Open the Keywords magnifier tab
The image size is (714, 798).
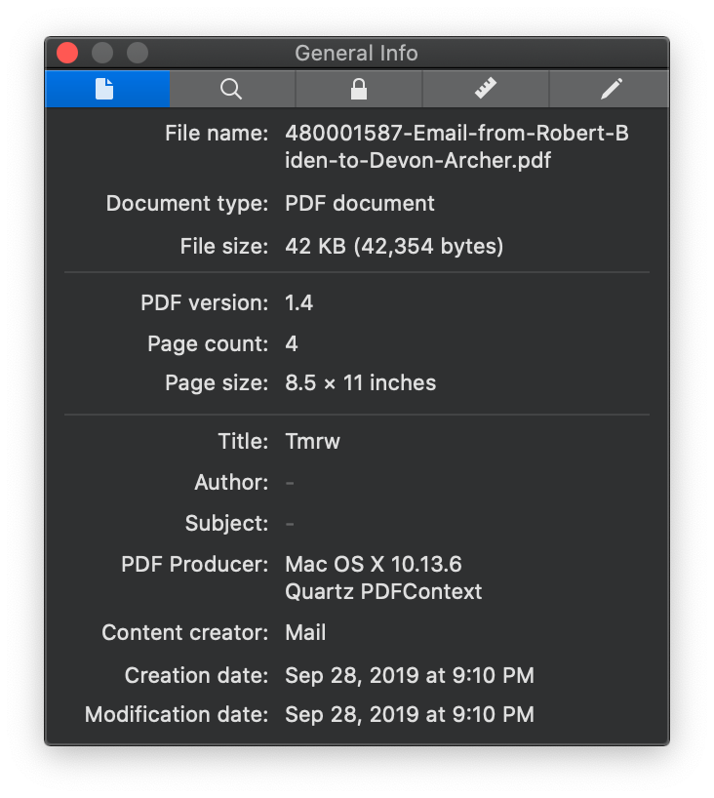[x=232, y=89]
